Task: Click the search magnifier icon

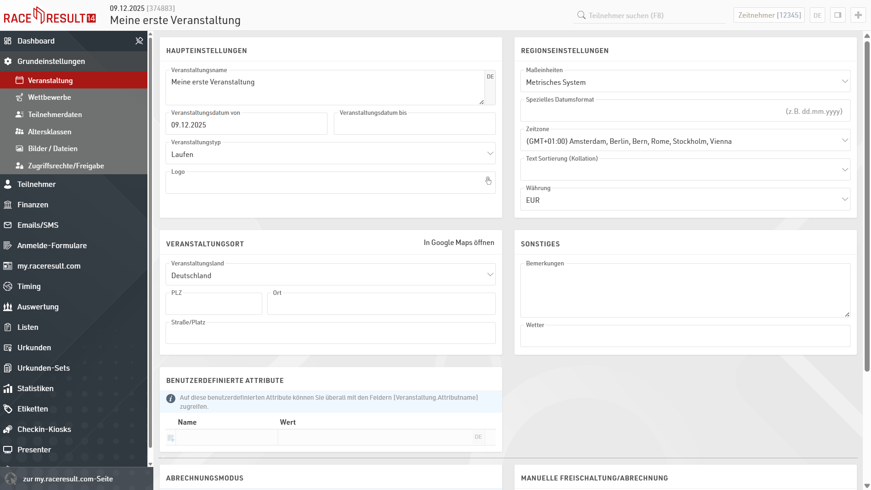Action: click(581, 15)
